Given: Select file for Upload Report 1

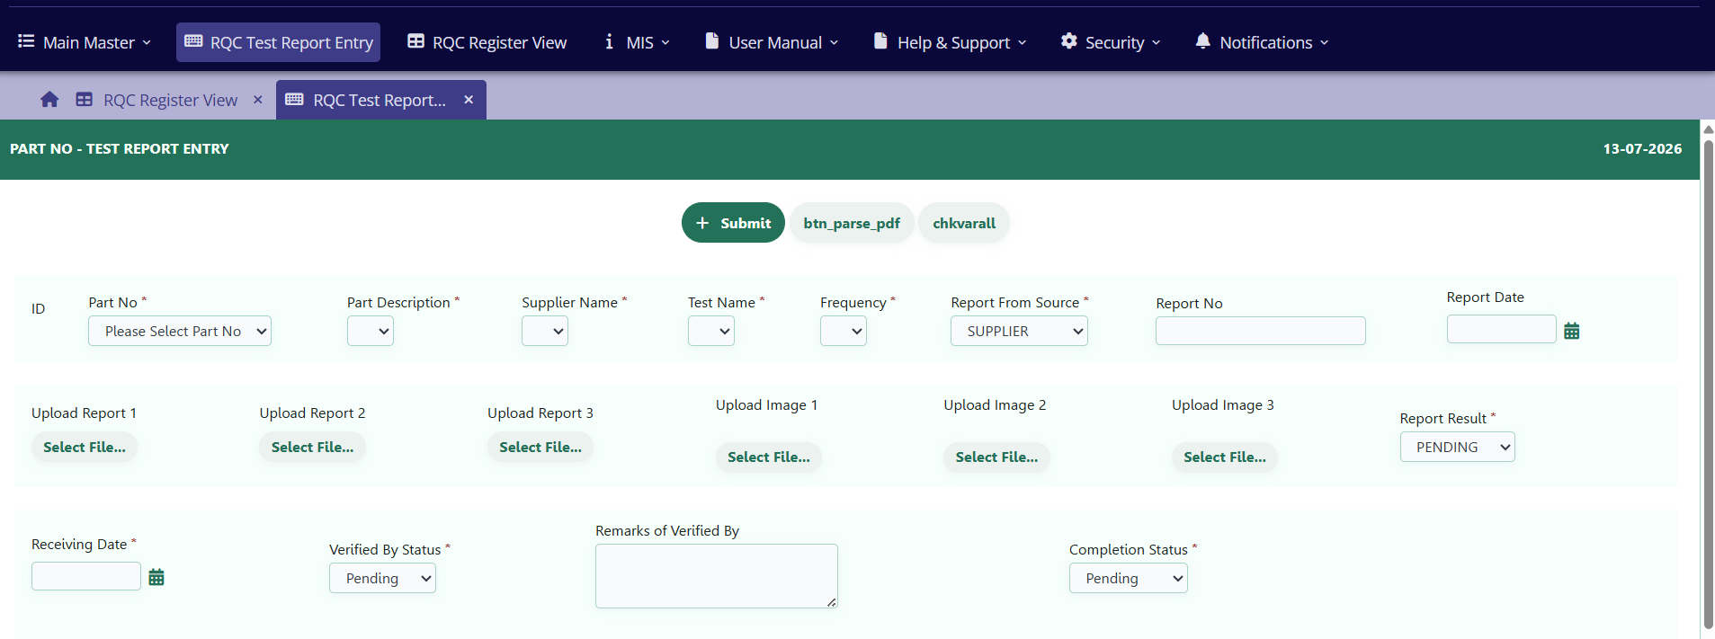Looking at the screenshot, I should click(85, 447).
